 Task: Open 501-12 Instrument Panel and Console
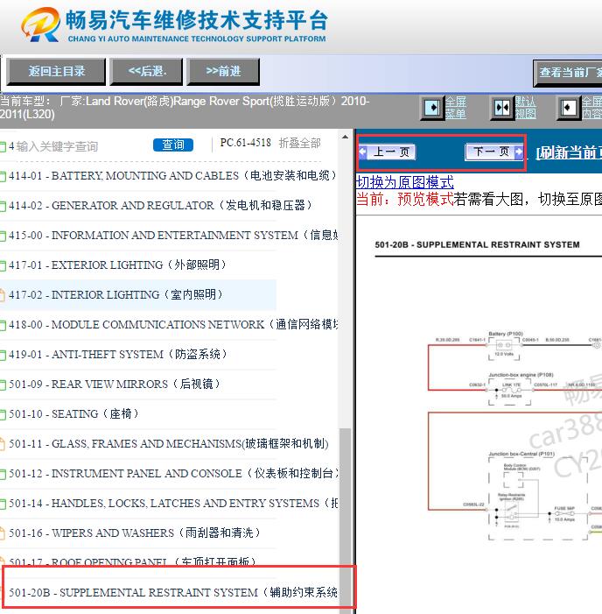[x=173, y=473]
